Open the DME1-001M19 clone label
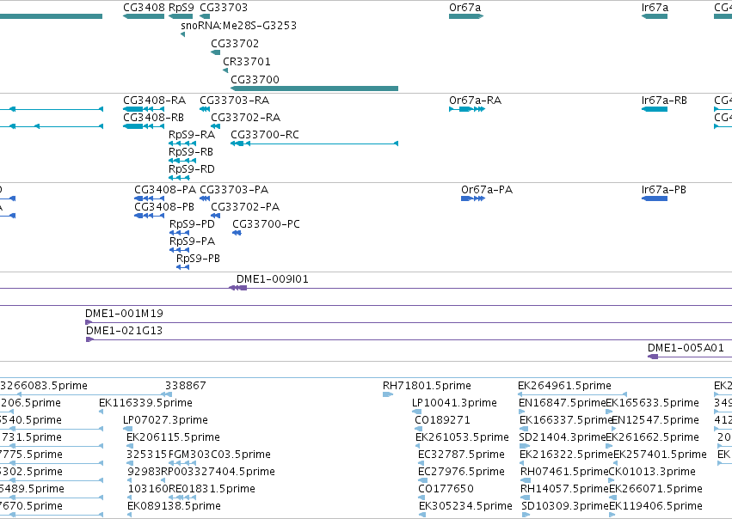 [124, 314]
